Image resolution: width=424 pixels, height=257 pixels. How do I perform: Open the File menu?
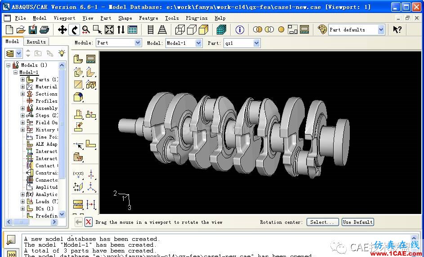click(x=20, y=18)
